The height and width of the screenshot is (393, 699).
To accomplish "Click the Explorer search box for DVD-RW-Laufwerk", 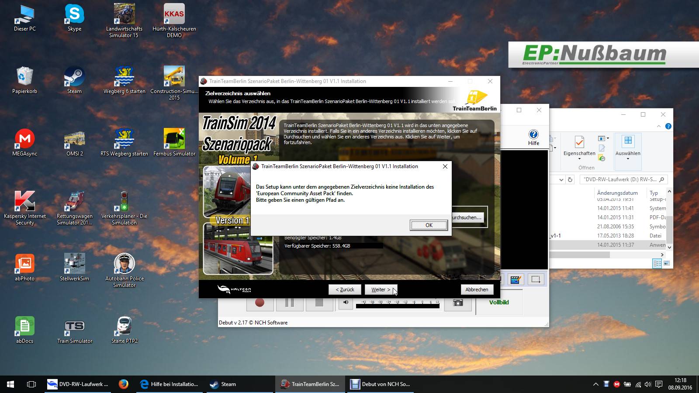I will (624, 179).
